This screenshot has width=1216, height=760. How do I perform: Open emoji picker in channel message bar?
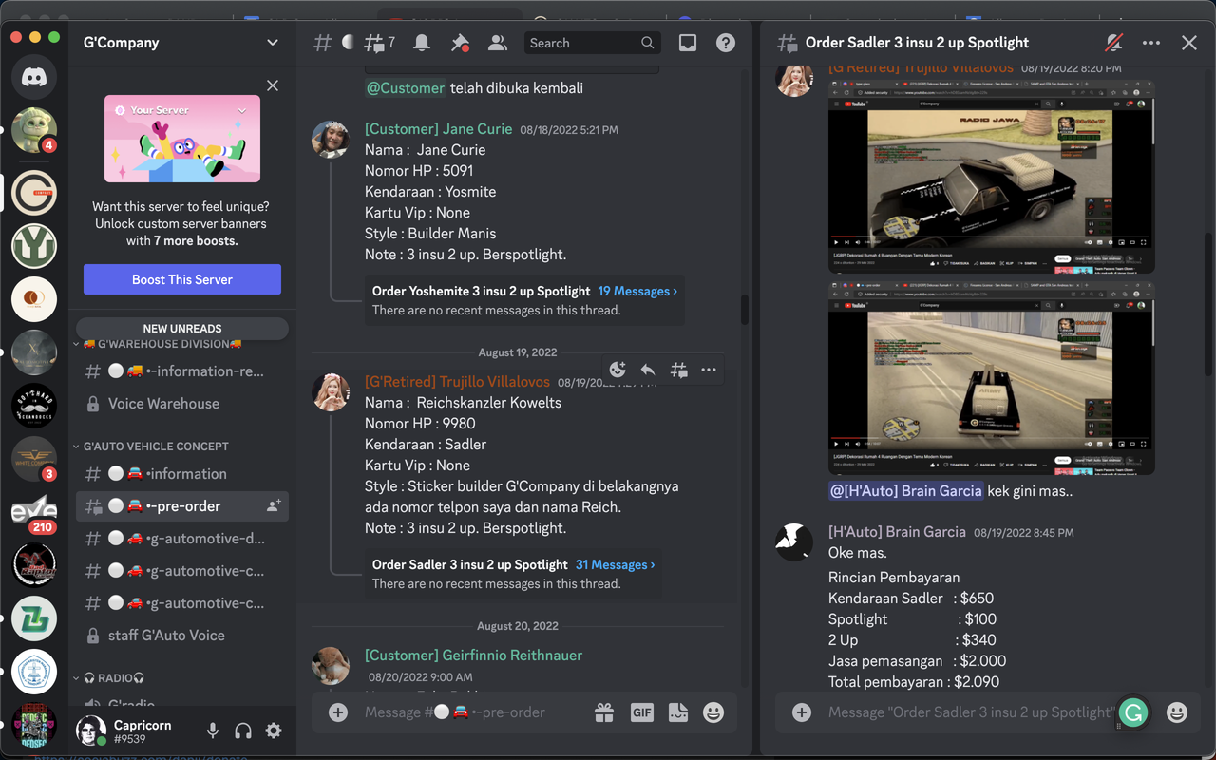pyautogui.click(x=713, y=712)
